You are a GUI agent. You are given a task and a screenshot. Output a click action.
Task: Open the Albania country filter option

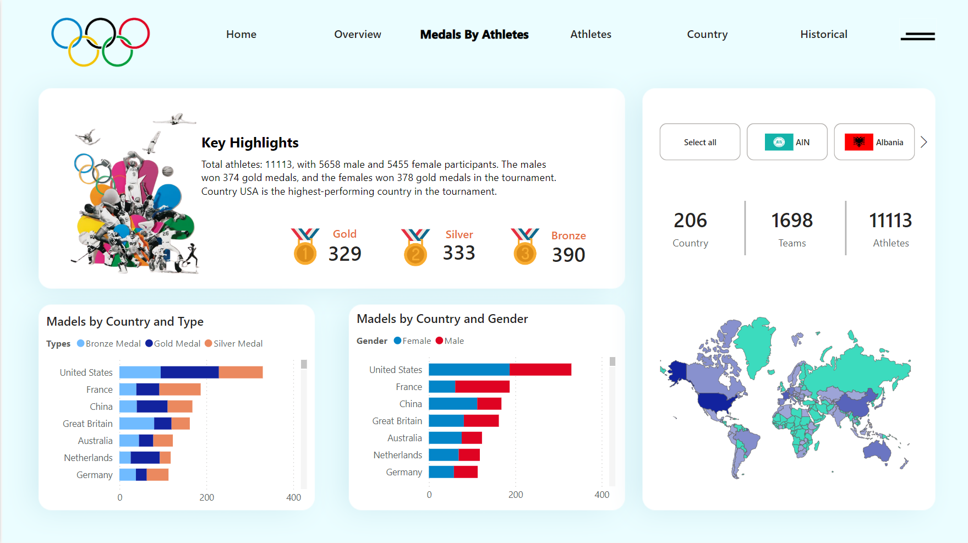tap(874, 142)
